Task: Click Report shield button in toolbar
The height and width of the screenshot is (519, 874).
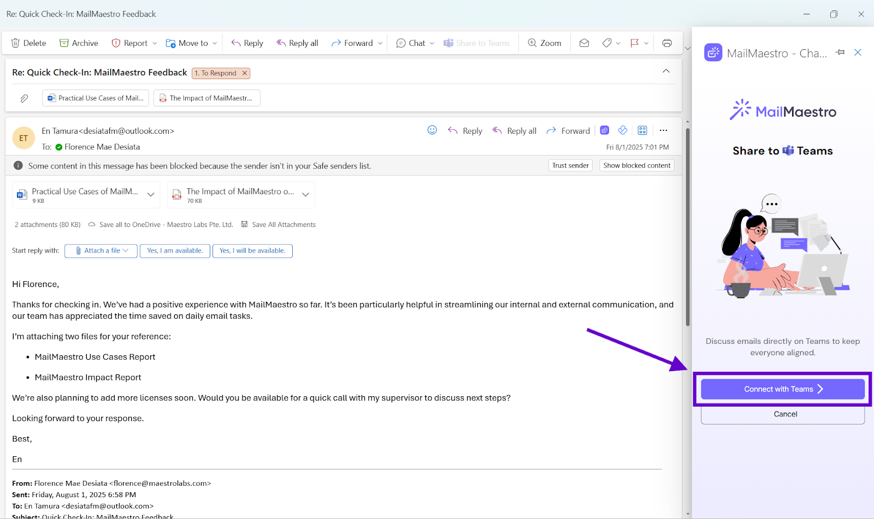Action: [x=129, y=43]
